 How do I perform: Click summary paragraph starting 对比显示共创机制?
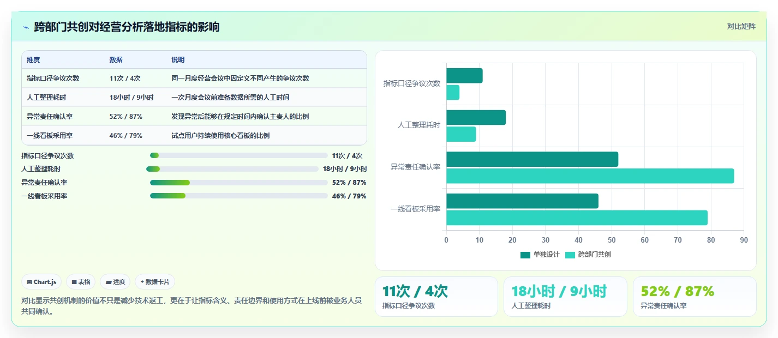point(191,306)
